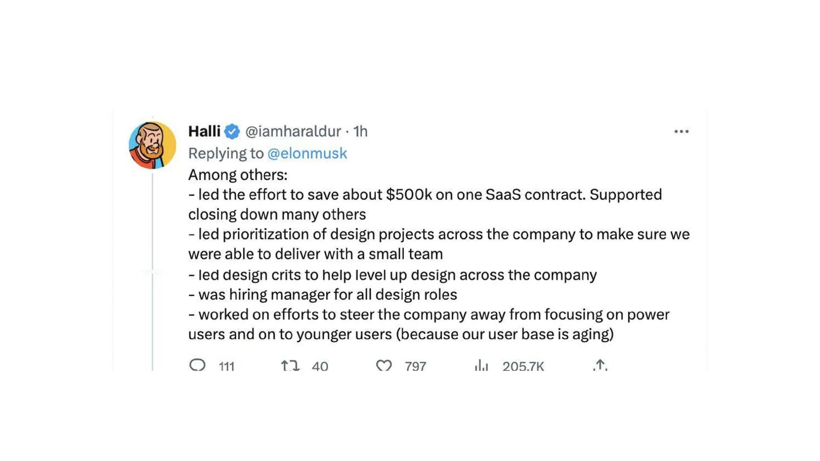Click the 111 replies count

(x=226, y=366)
